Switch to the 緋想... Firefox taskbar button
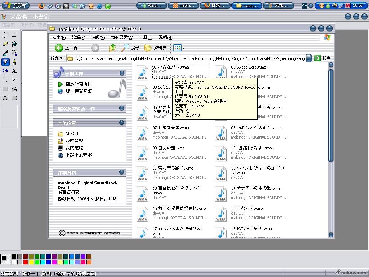Viewport: 369px width, 277px height. tap(215, 5)
